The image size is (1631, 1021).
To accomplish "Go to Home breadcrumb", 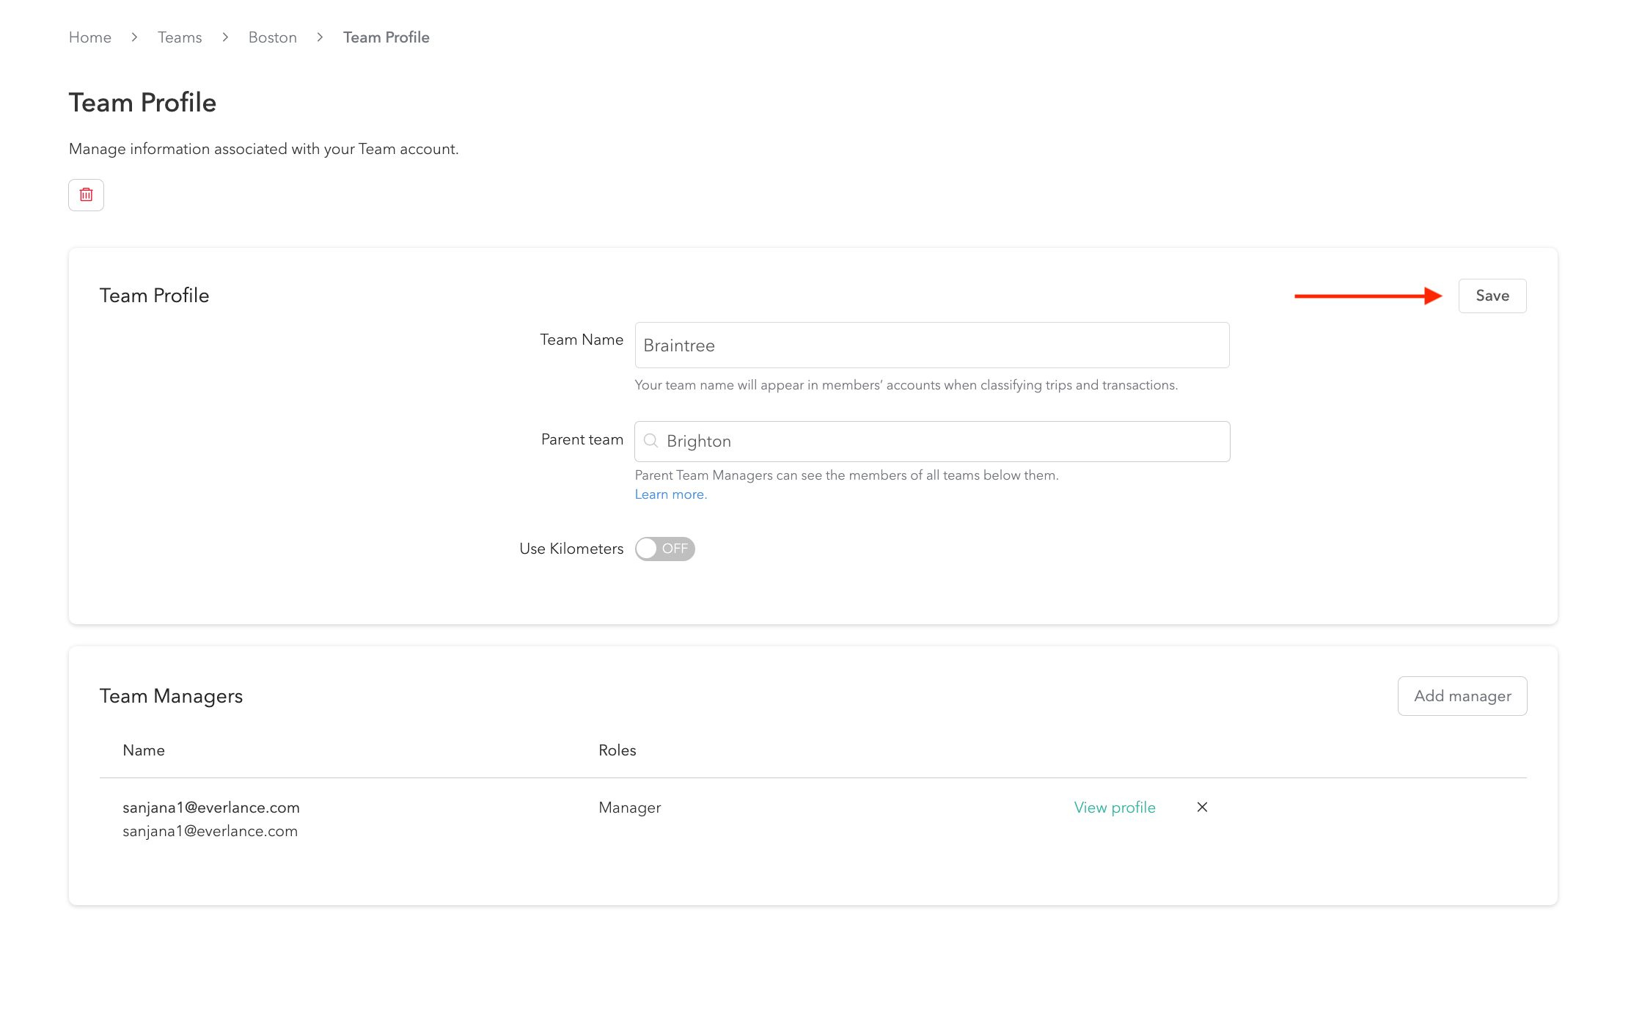I will coord(90,37).
